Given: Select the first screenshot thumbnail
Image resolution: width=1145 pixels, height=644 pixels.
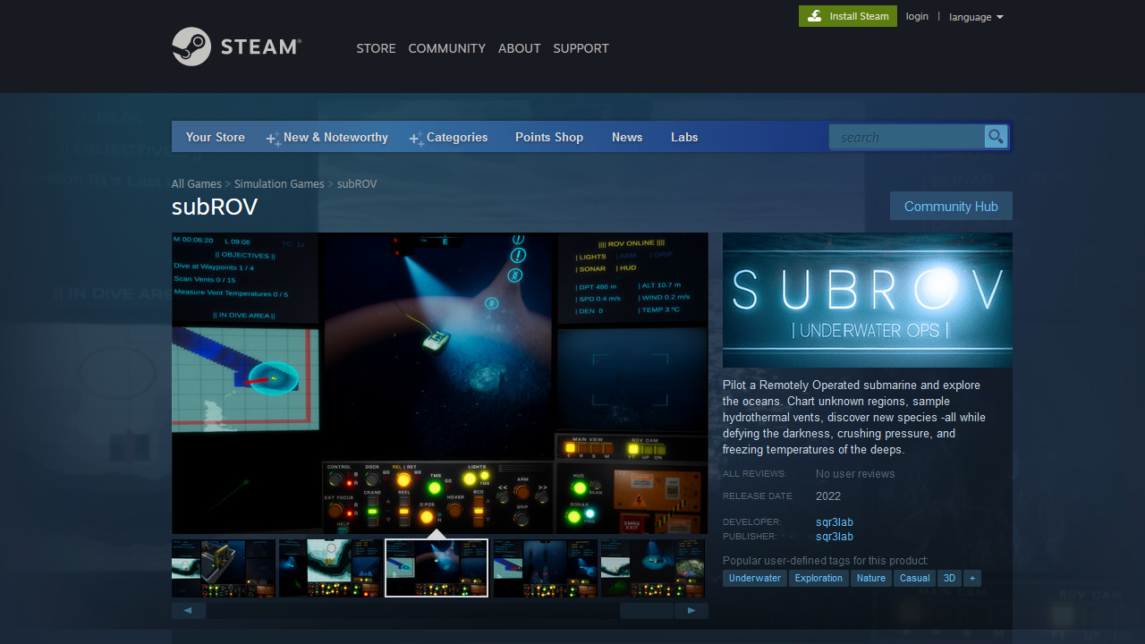Looking at the screenshot, I should coord(224,568).
